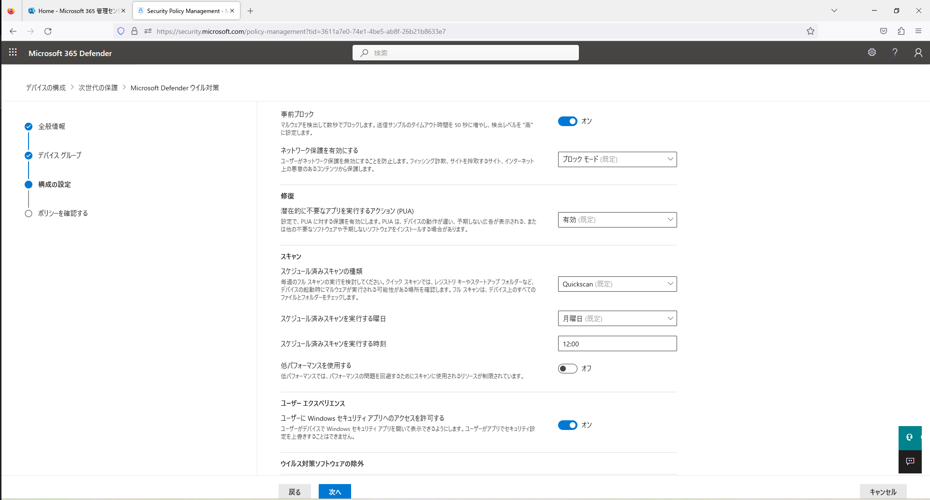Viewport: 930px width, 500px height.
Task: Select the 構成の設定 wizard step
Action: tap(54, 185)
